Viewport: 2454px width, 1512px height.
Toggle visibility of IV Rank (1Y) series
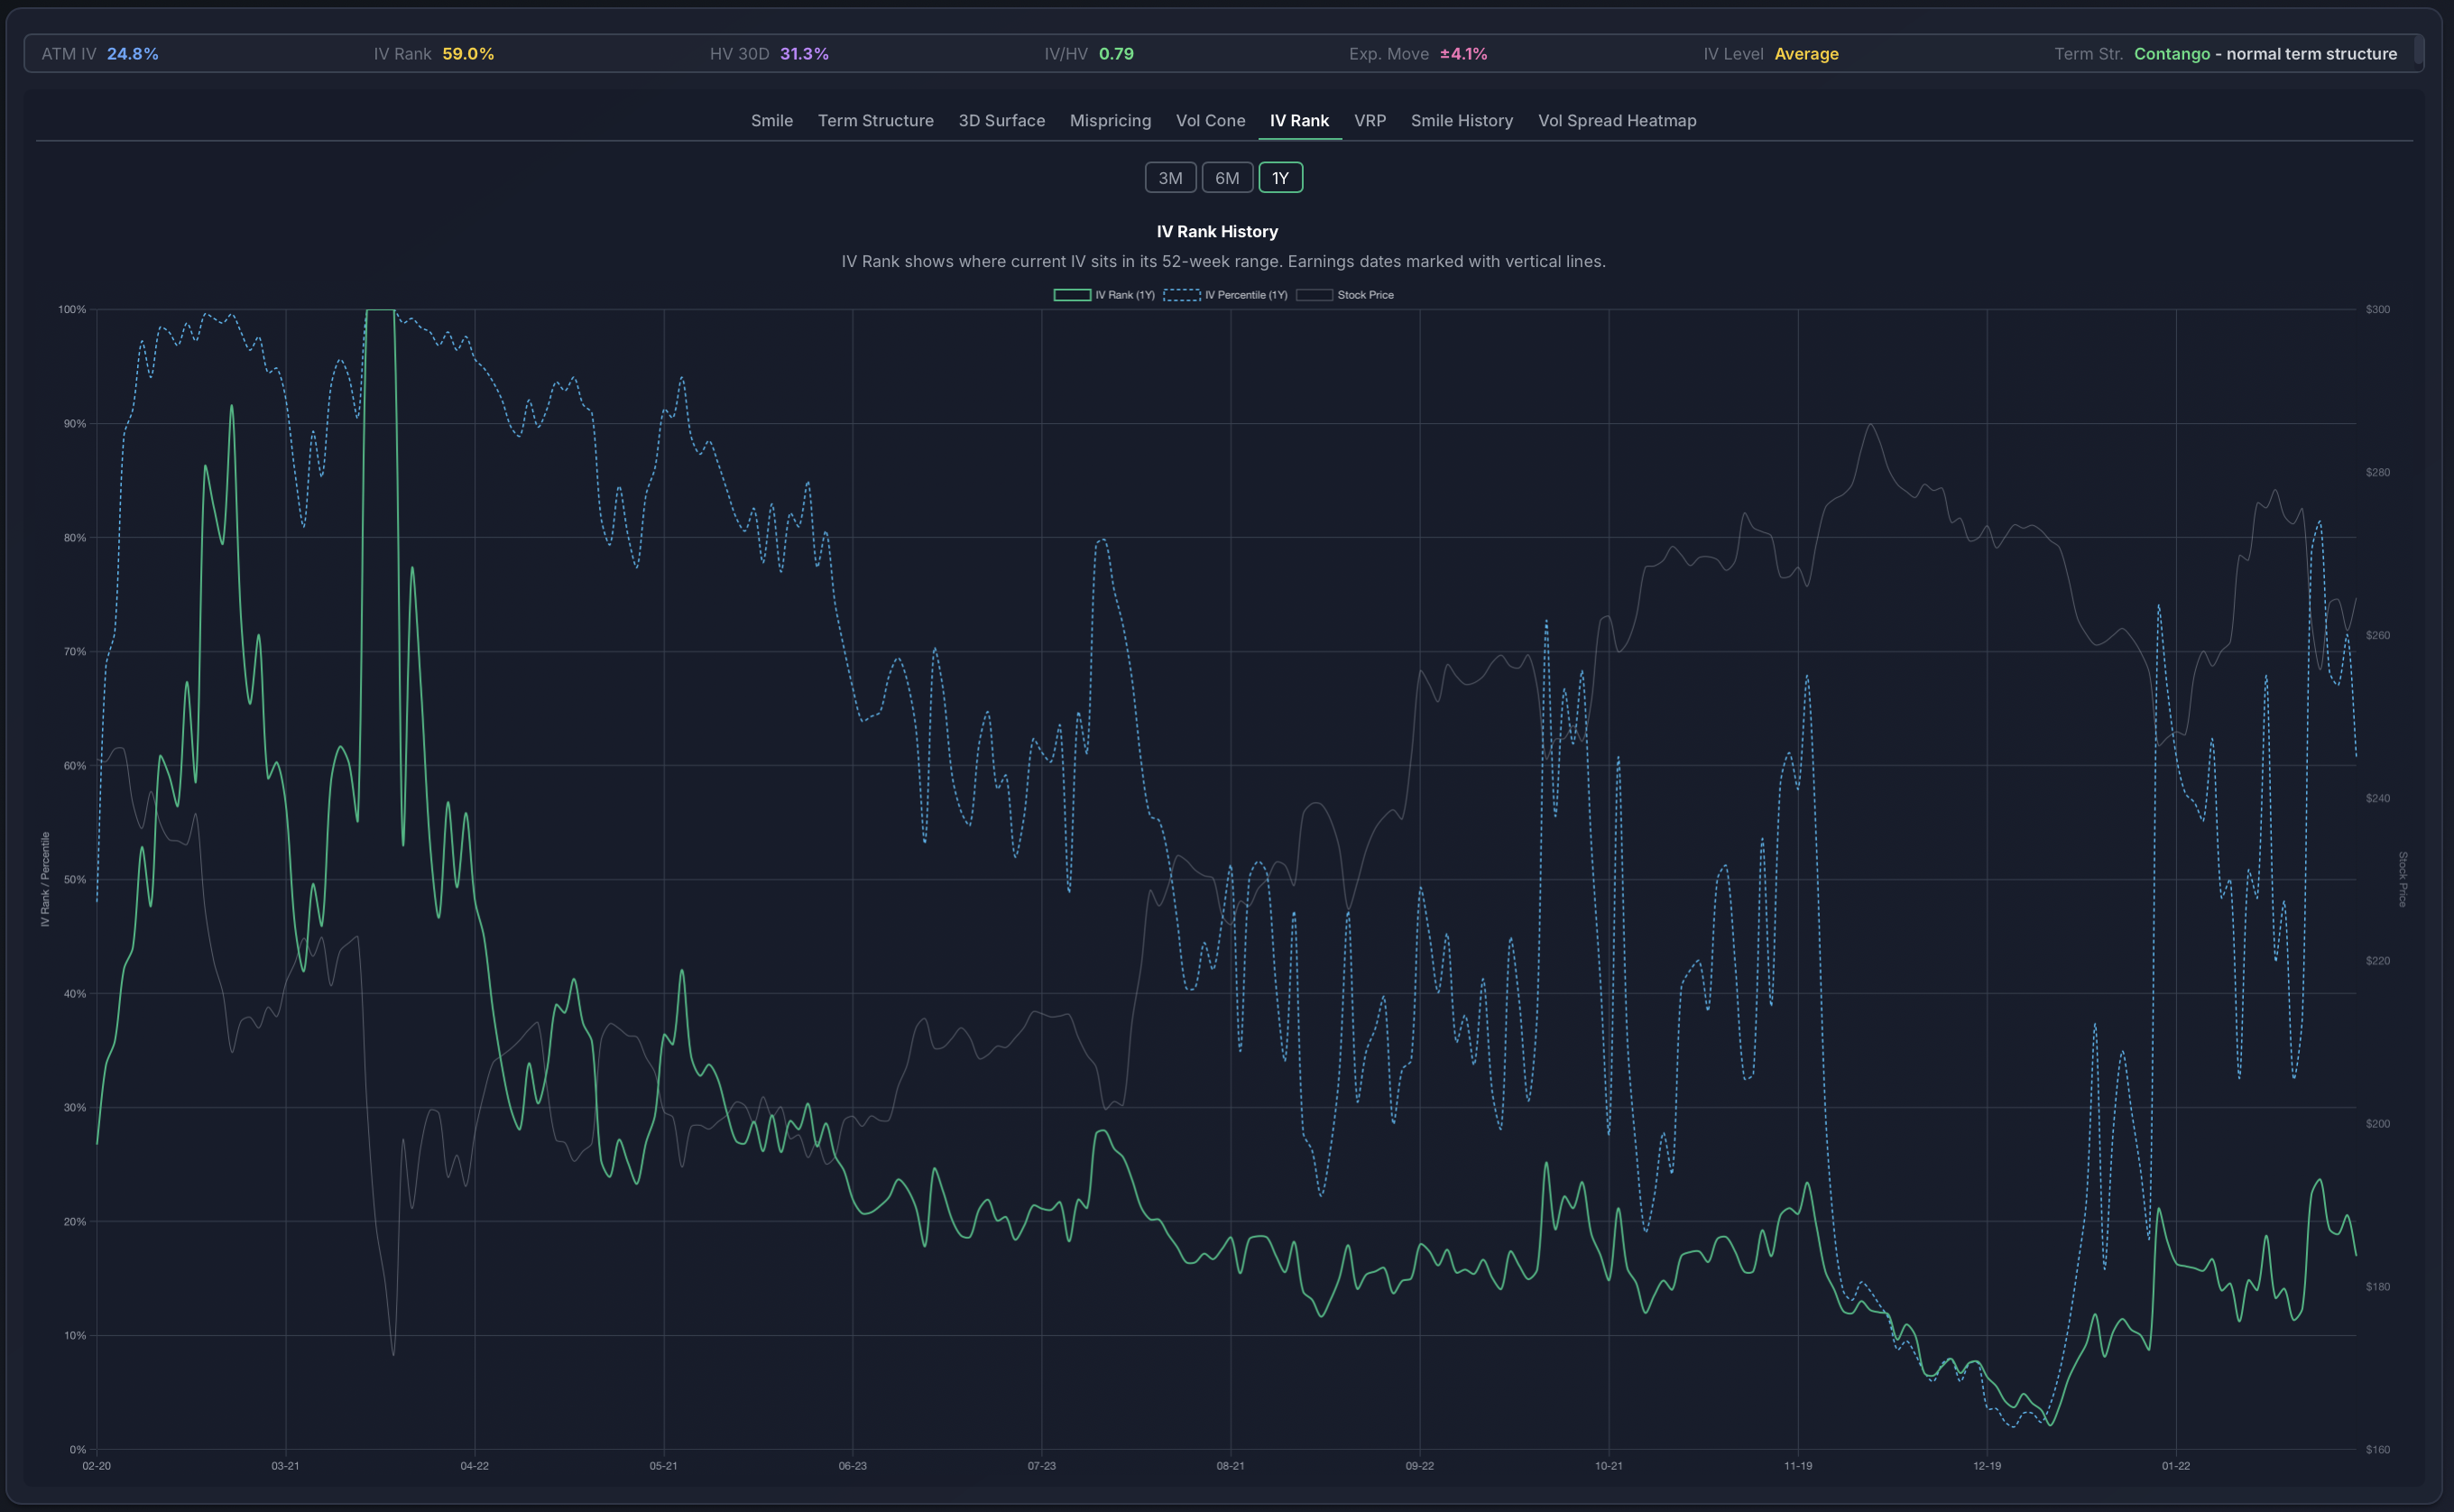(x=1104, y=295)
